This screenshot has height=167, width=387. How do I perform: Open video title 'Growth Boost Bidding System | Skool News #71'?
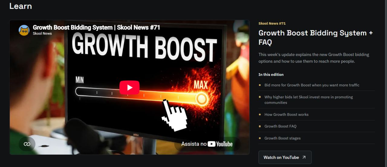click(96, 28)
